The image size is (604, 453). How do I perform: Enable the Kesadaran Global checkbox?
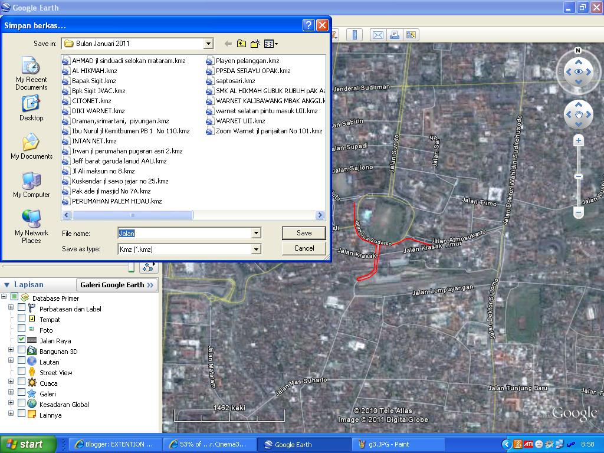pyautogui.click(x=22, y=403)
